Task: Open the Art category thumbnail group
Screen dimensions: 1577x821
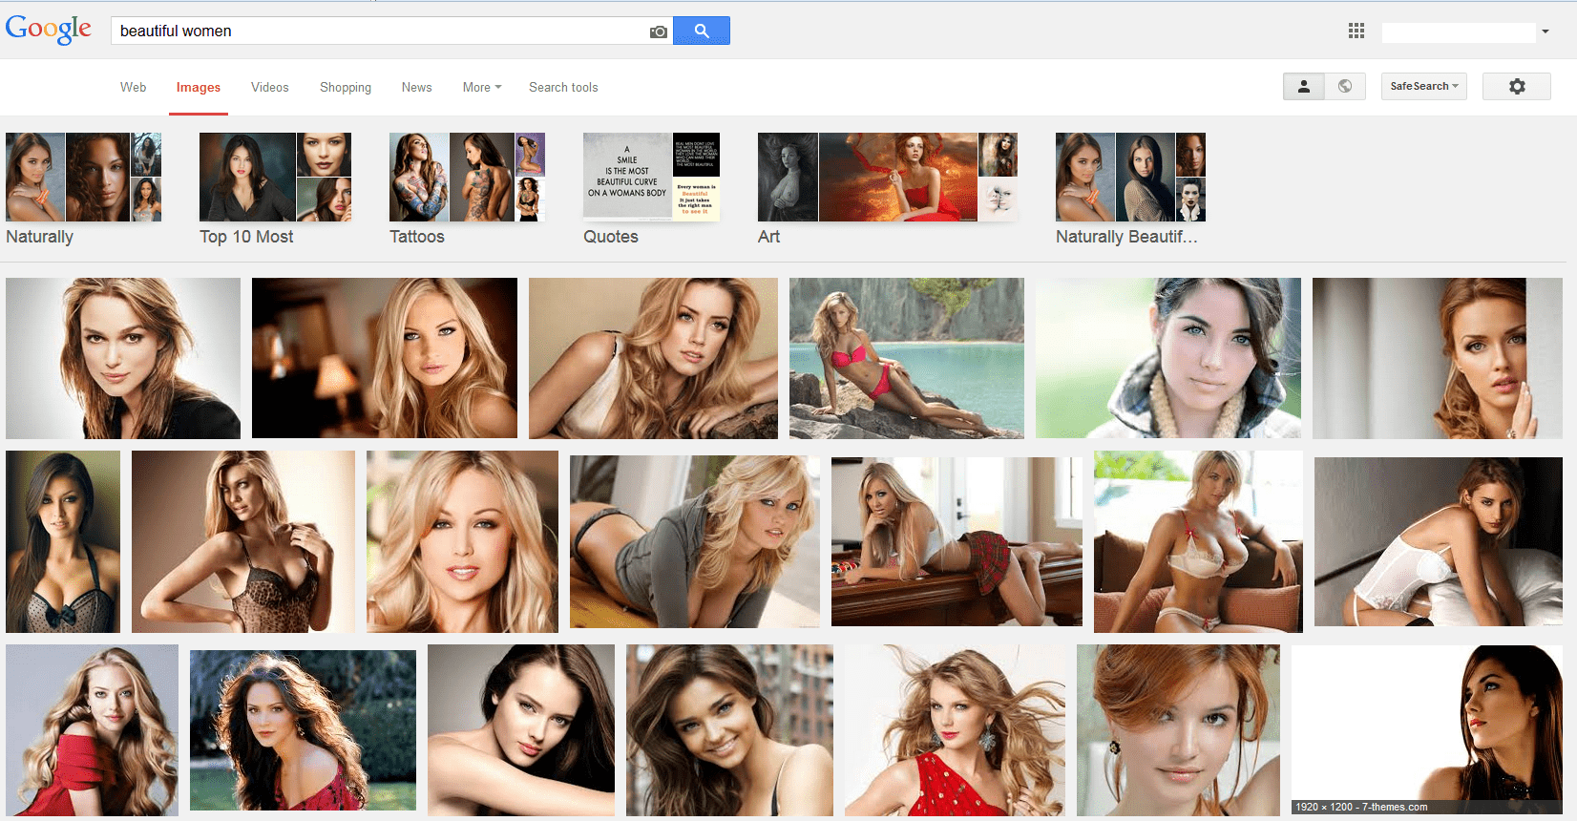Action: coord(887,178)
